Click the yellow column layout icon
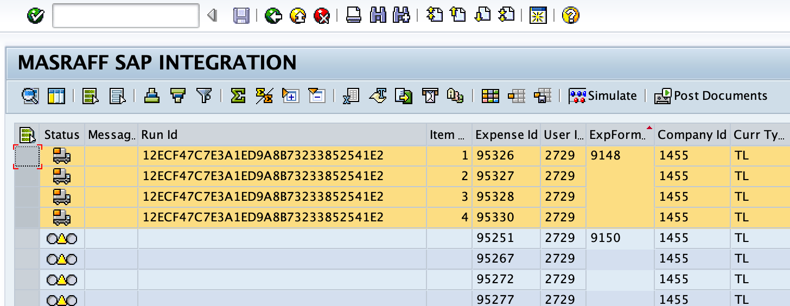The height and width of the screenshot is (306, 790). (x=56, y=96)
